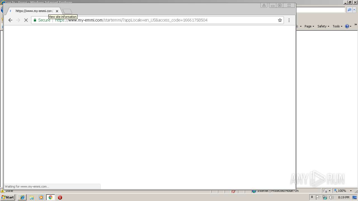Click the 8:19 PM clock
Image resolution: width=358 pixels, height=201 pixels.
coord(343,197)
